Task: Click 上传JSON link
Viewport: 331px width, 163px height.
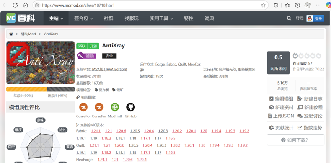Action: pyautogui.click(x=281, y=116)
